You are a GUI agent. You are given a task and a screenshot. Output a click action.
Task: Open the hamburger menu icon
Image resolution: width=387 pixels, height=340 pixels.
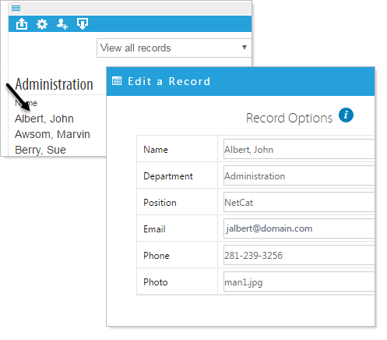[x=16, y=9]
